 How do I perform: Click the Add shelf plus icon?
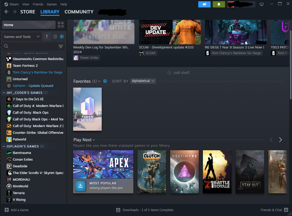pyautogui.click(x=169, y=73)
